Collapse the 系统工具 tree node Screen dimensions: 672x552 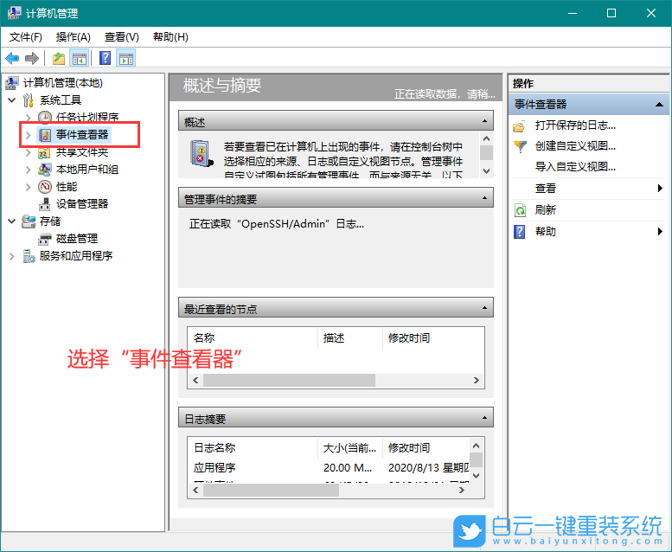12,100
